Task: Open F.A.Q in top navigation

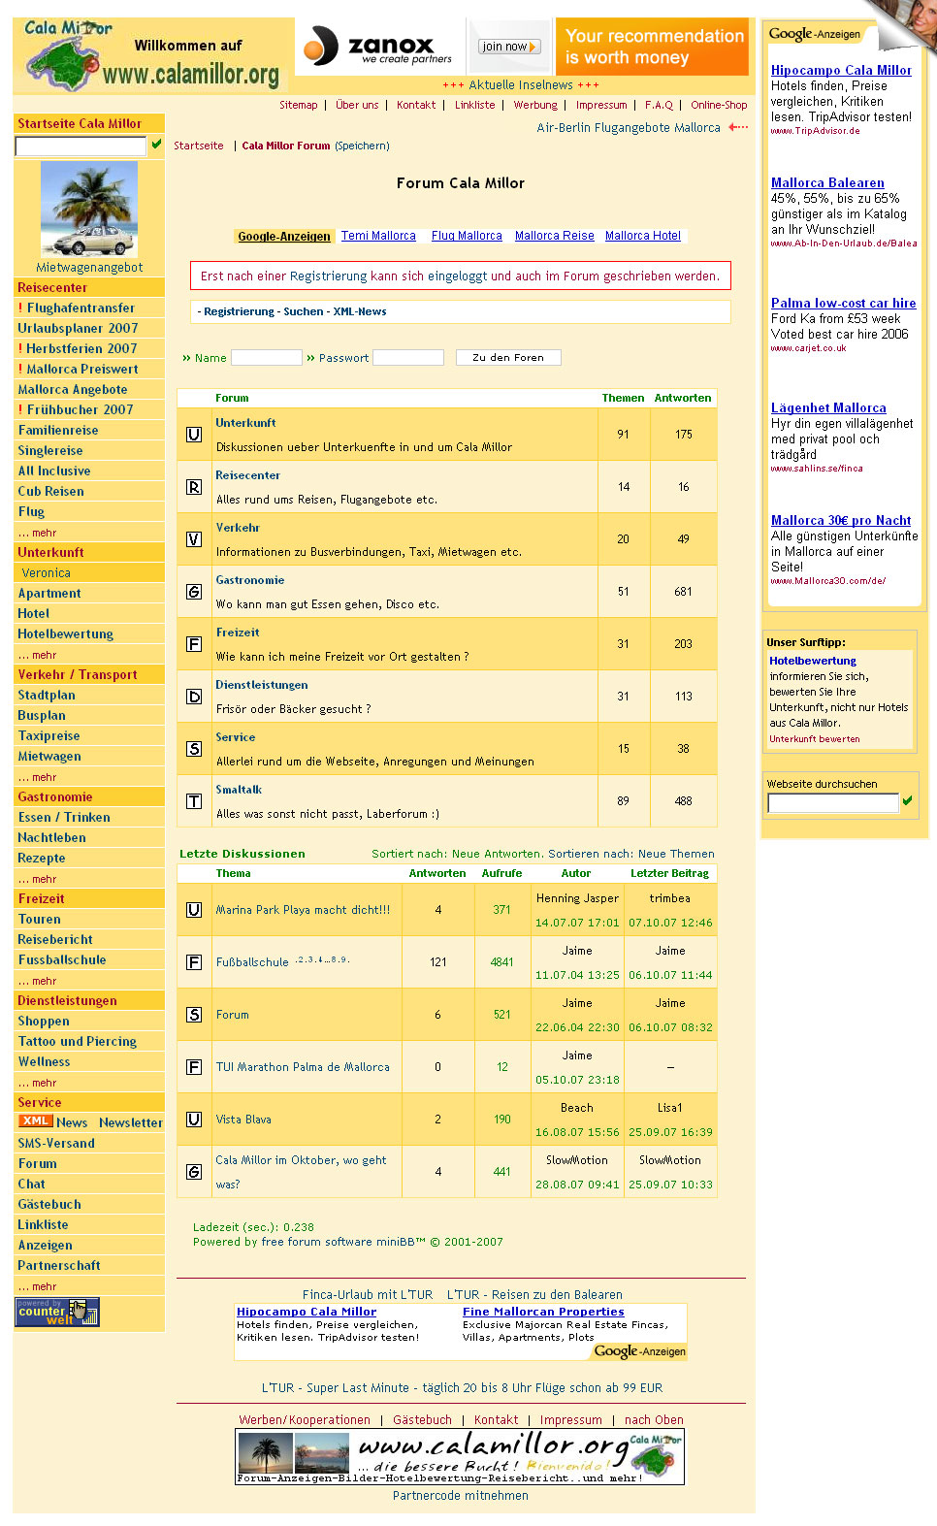Action: pyautogui.click(x=659, y=105)
